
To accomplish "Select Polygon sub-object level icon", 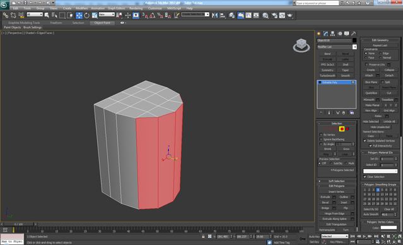I will (342, 129).
